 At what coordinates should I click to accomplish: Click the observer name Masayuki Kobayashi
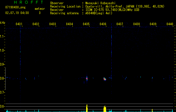100,3
